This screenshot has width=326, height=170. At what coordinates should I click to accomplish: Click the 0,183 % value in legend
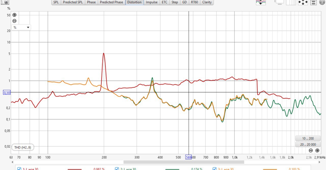click(294, 169)
